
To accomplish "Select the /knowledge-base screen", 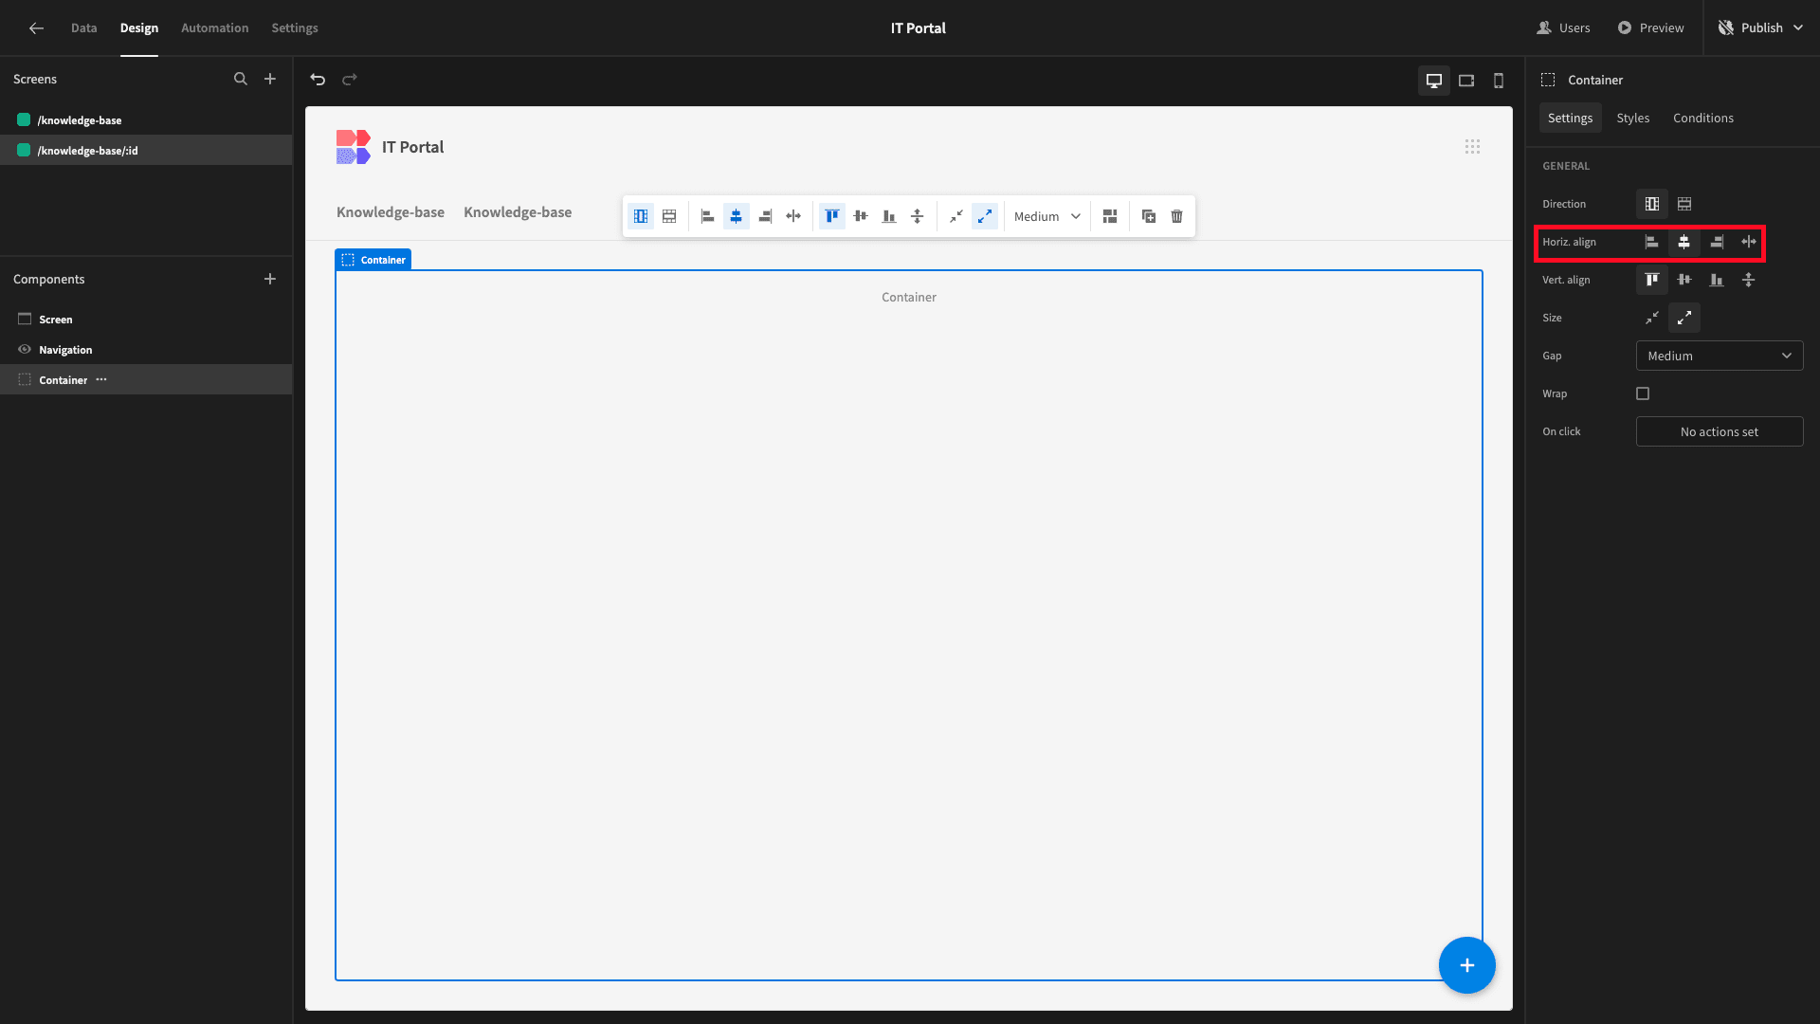I will point(146,119).
